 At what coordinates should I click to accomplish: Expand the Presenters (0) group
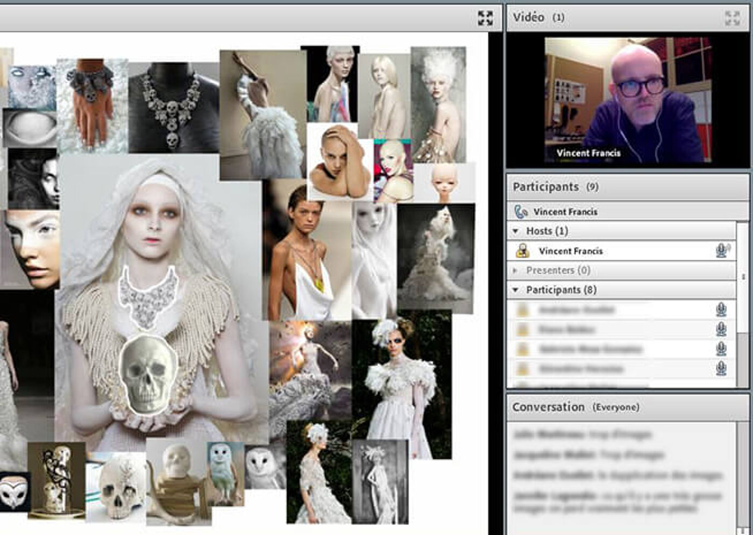[515, 270]
